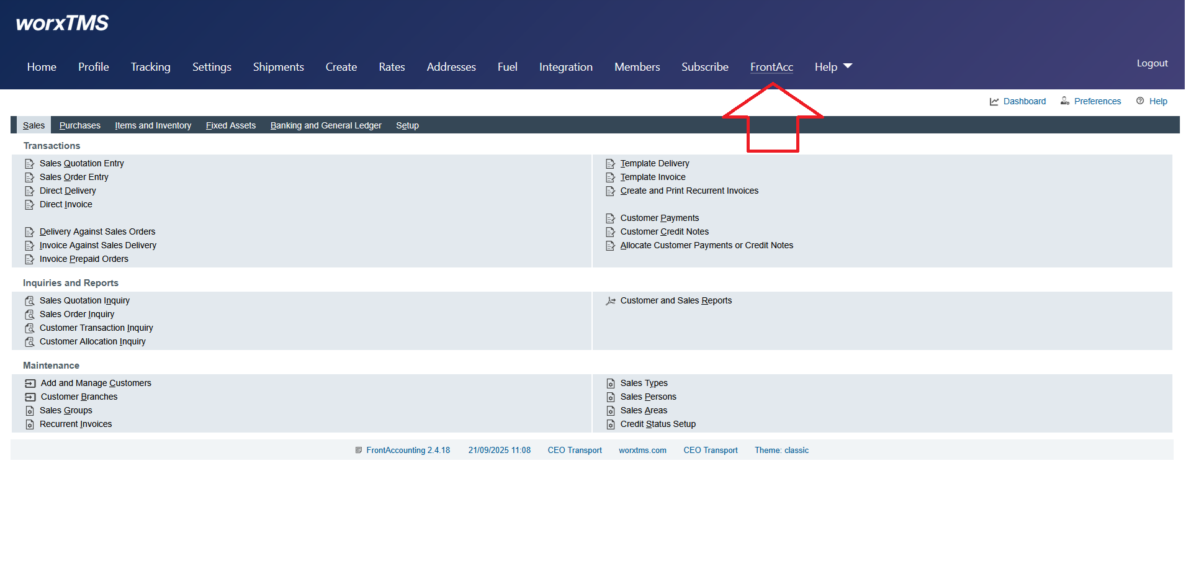1186x561 pixels.
Task: Expand the Help dropdown in navigation bar
Action: tap(833, 67)
